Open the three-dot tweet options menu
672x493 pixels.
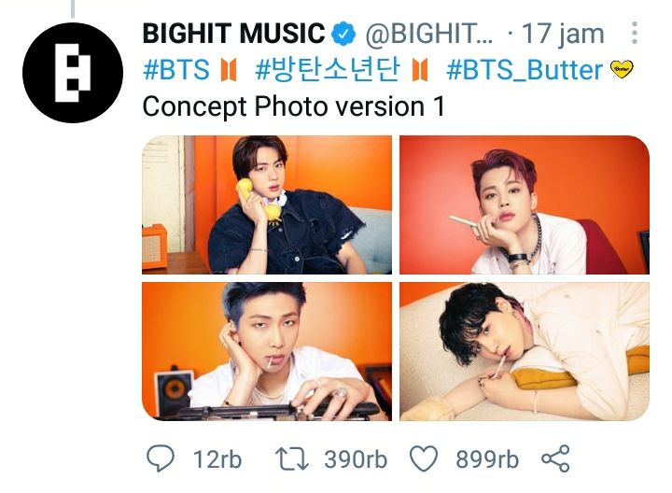[635, 35]
